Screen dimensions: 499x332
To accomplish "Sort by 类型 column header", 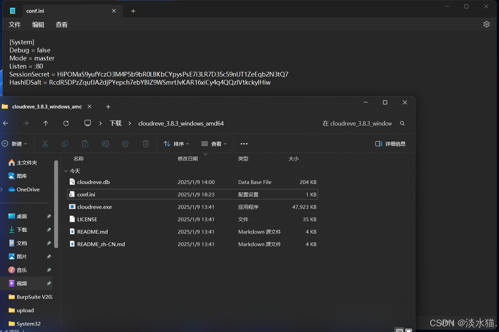I will [243, 158].
